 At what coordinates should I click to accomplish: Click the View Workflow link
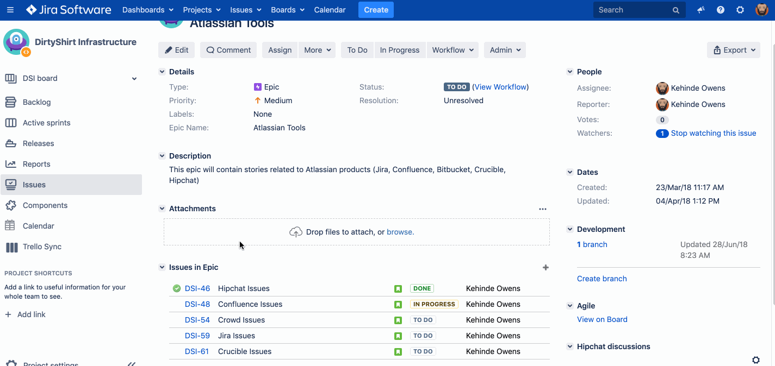point(500,87)
